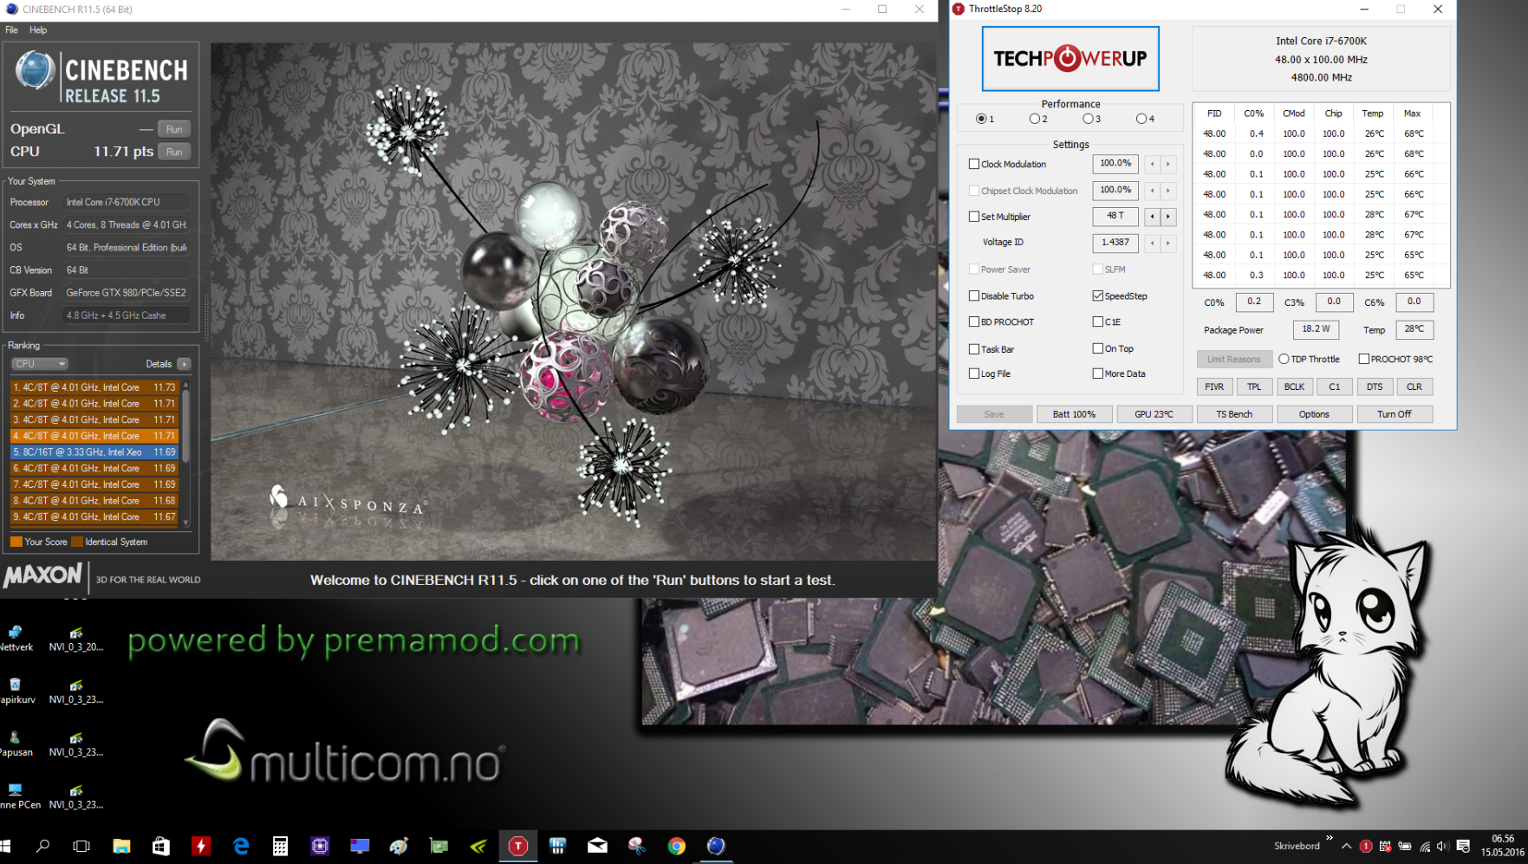The width and height of the screenshot is (1528, 864).
Task: Click the battery power tray icon
Action: [x=1404, y=847]
